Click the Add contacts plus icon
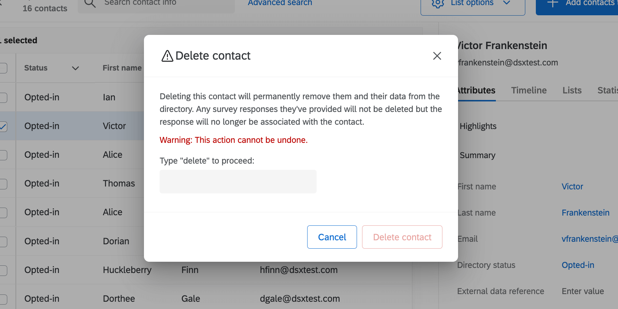 pyautogui.click(x=552, y=4)
